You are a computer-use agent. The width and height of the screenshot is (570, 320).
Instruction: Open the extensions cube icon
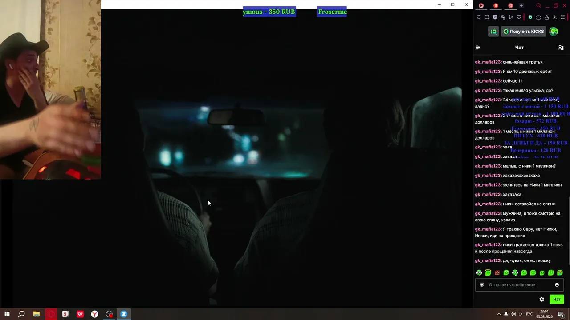click(x=538, y=17)
